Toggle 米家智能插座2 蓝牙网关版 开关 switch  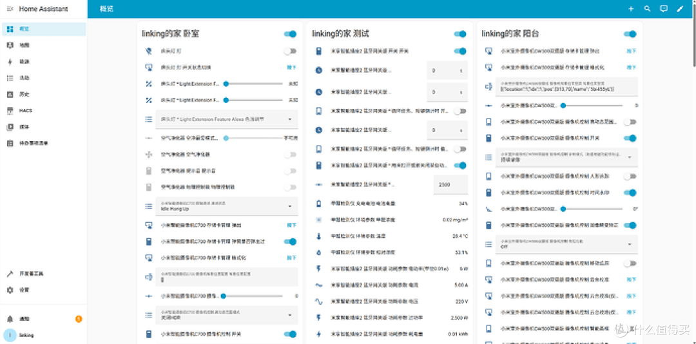(460, 51)
